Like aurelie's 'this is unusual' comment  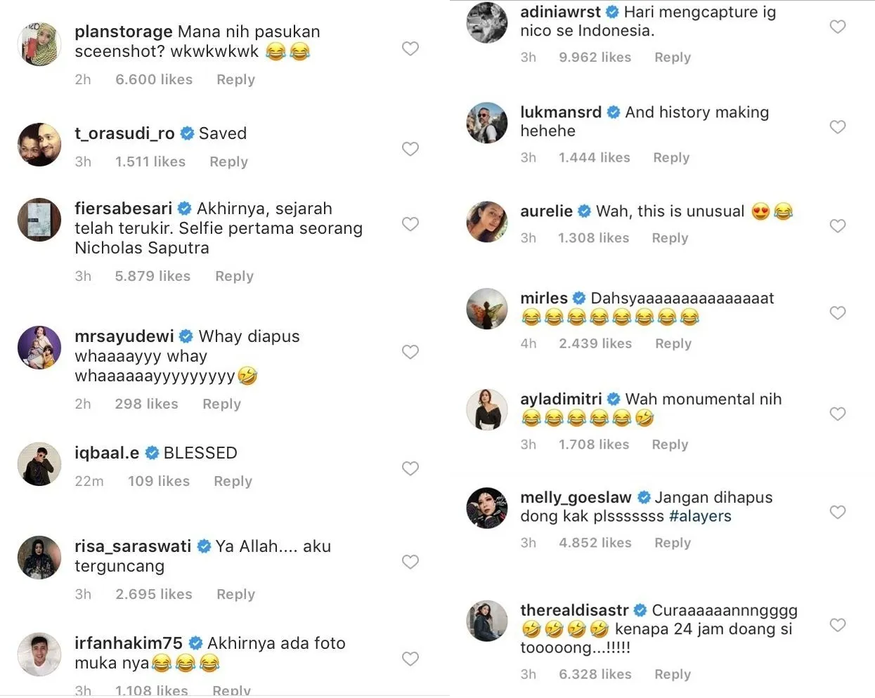tap(838, 226)
